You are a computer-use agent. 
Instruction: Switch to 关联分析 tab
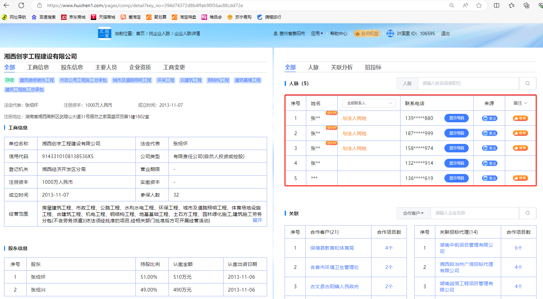click(342, 67)
